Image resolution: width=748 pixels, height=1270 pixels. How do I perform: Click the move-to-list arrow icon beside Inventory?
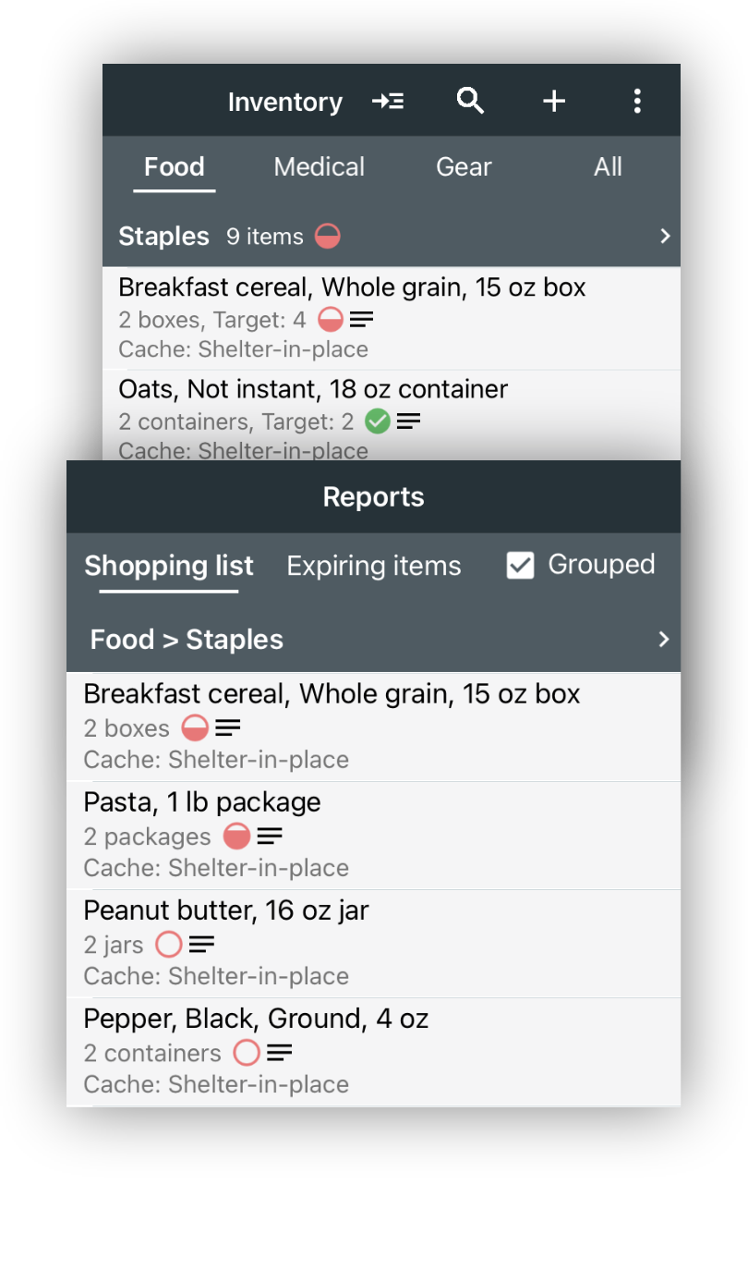pos(388,102)
